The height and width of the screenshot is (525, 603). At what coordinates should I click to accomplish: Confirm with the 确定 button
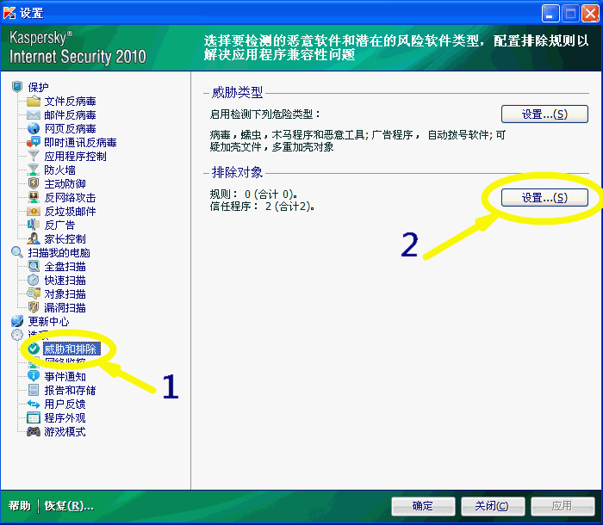click(423, 506)
